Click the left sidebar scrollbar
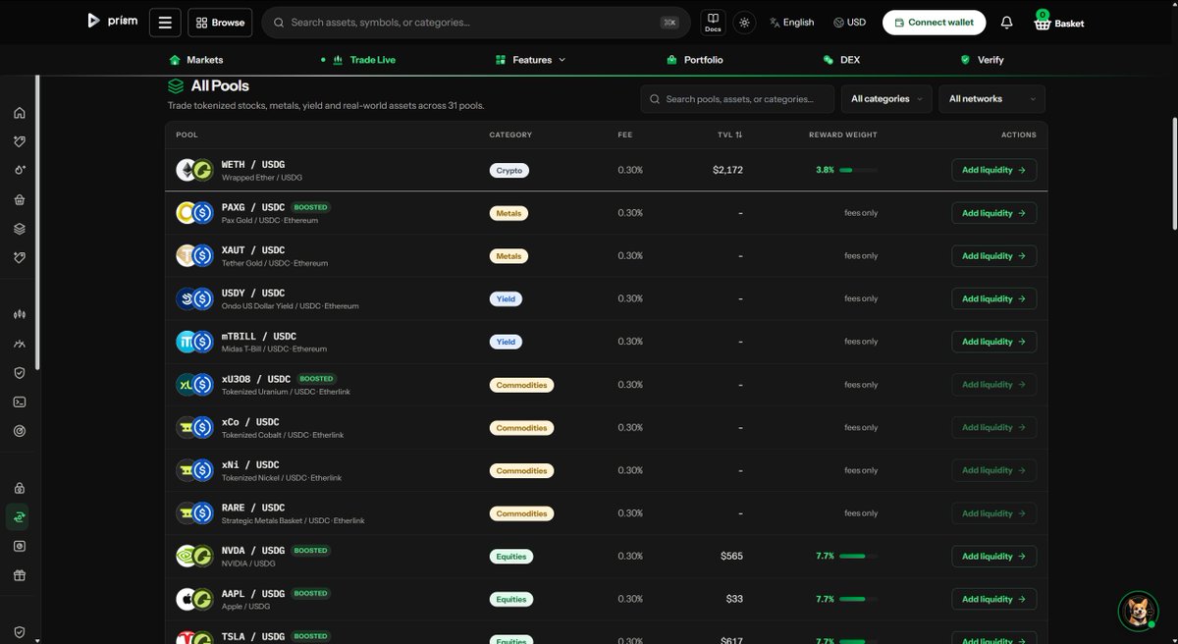This screenshot has height=644, width=1178. click(x=37, y=221)
